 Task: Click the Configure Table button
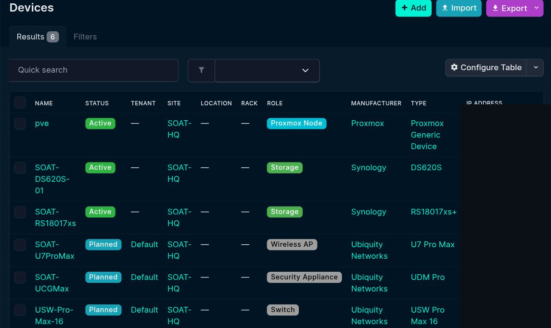[x=486, y=67]
